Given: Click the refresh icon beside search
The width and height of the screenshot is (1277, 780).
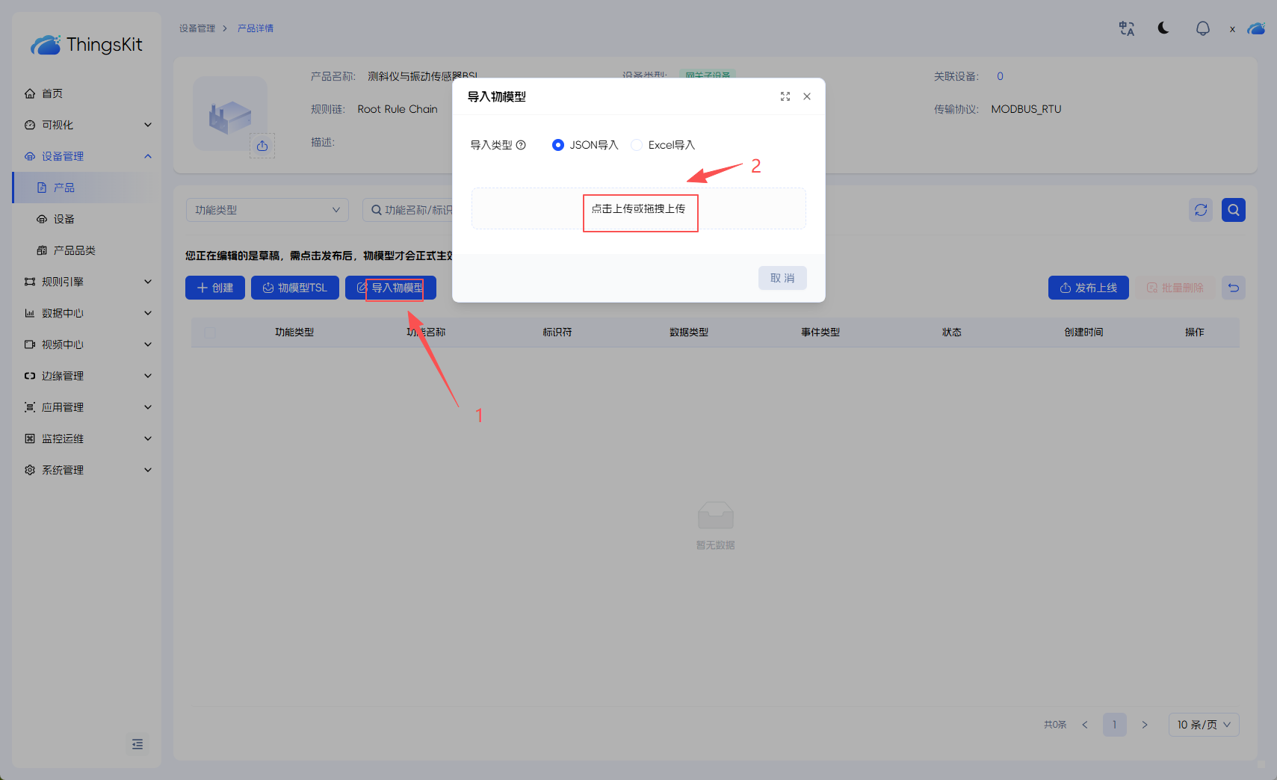Looking at the screenshot, I should 1201,210.
